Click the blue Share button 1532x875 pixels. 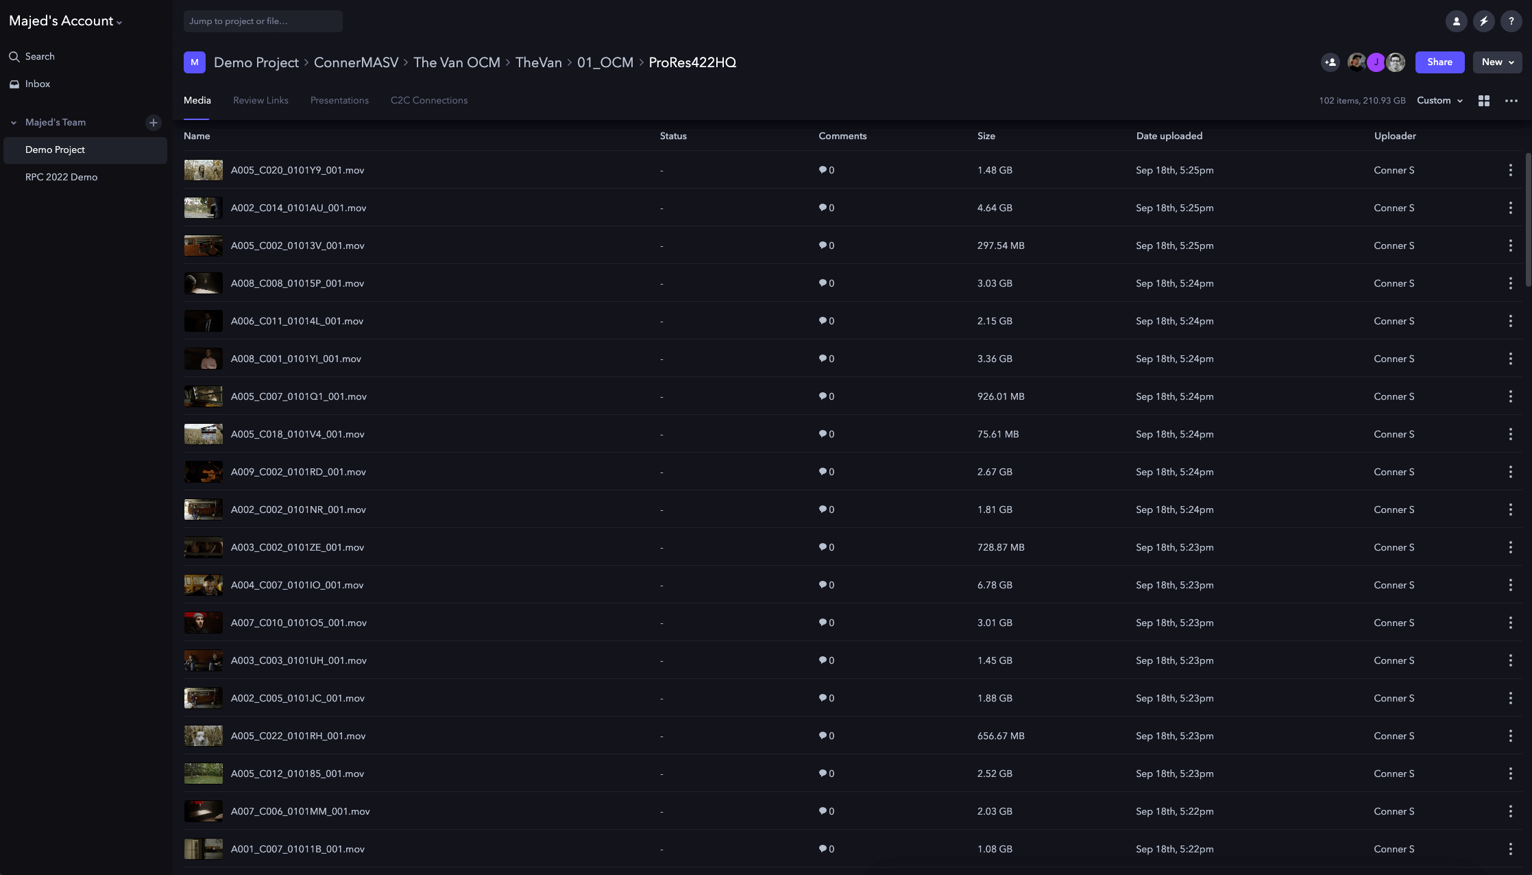[1439, 62]
